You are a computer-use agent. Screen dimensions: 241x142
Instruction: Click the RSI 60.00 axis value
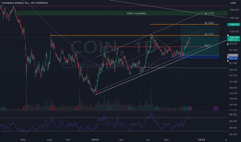[233, 121]
